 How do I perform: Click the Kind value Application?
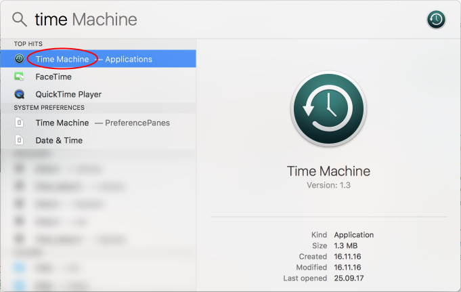tap(354, 235)
